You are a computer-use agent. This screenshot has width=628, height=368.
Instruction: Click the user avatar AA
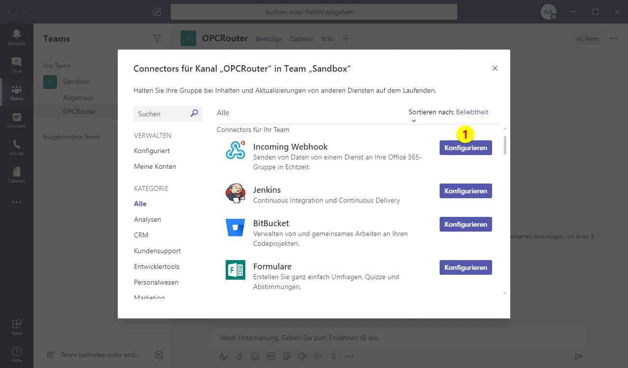tap(549, 12)
